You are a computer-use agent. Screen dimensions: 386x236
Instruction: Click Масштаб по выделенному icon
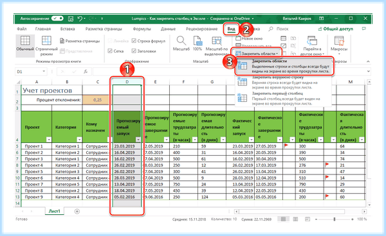217,41
